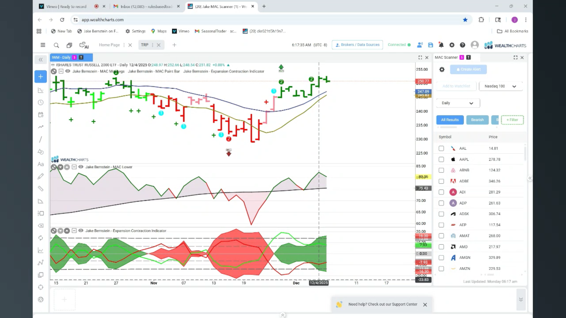Screen dimensions: 566x318
Task: Check the AMD symbol checkbox
Action: click(441, 247)
